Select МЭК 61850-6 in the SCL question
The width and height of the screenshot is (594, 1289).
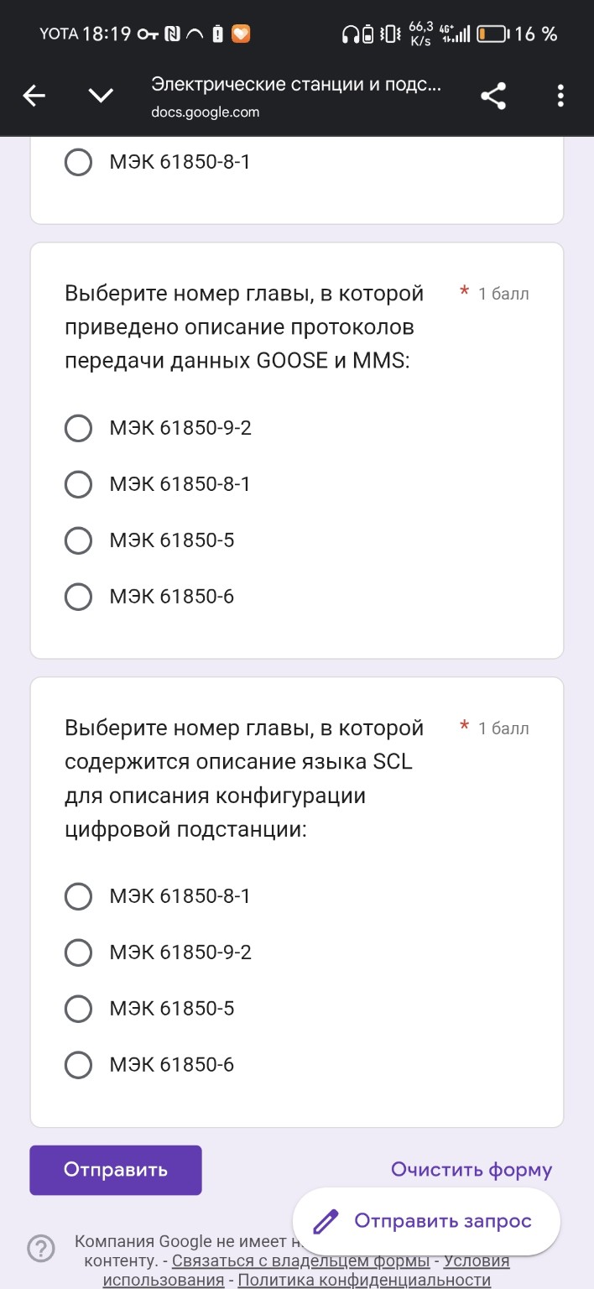78,1065
